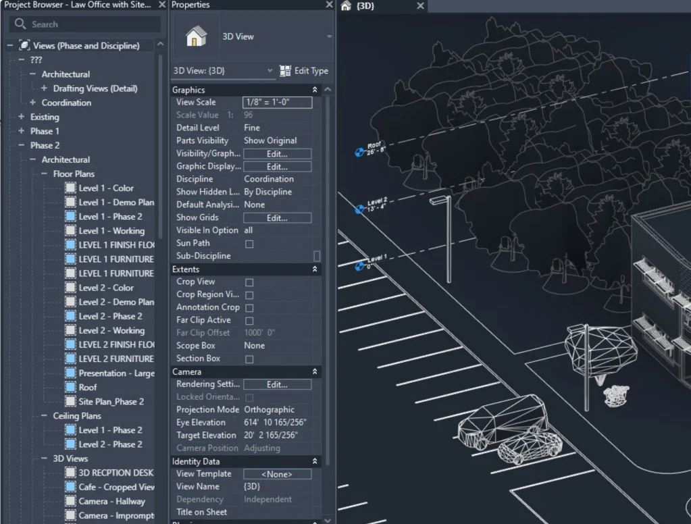This screenshot has height=524, width=691.
Task: Click the Project Browser search field
Action: click(x=85, y=24)
